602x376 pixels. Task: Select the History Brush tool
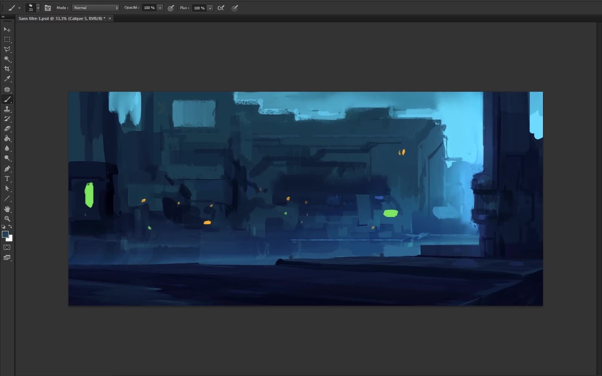[7, 119]
